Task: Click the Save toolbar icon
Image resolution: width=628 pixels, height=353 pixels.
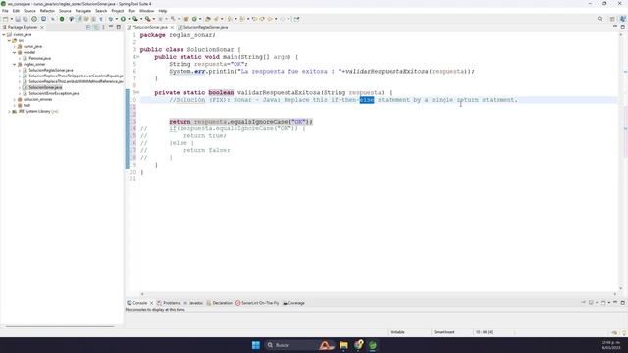Action: (x=18, y=19)
